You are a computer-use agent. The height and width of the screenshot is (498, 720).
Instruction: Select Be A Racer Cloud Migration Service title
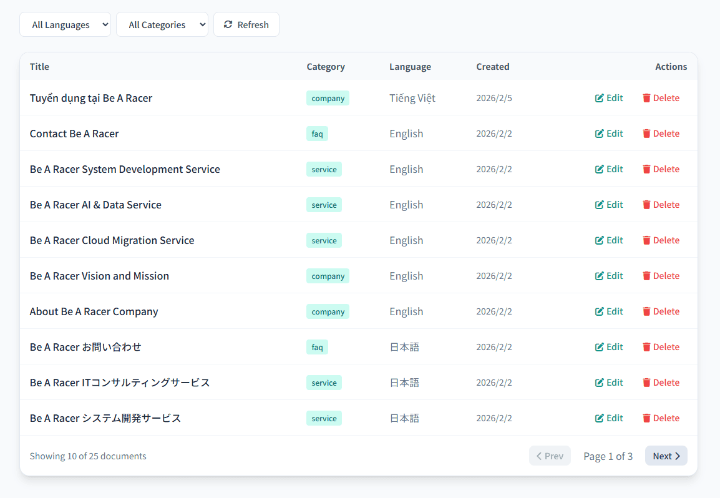[112, 240]
